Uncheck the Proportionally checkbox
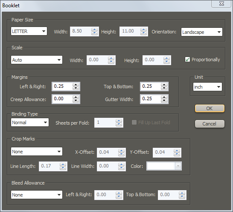The width and height of the screenshot is (233, 212). tap(187, 60)
